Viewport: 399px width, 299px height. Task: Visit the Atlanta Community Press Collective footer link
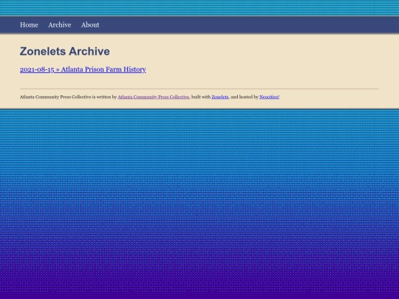154,97
